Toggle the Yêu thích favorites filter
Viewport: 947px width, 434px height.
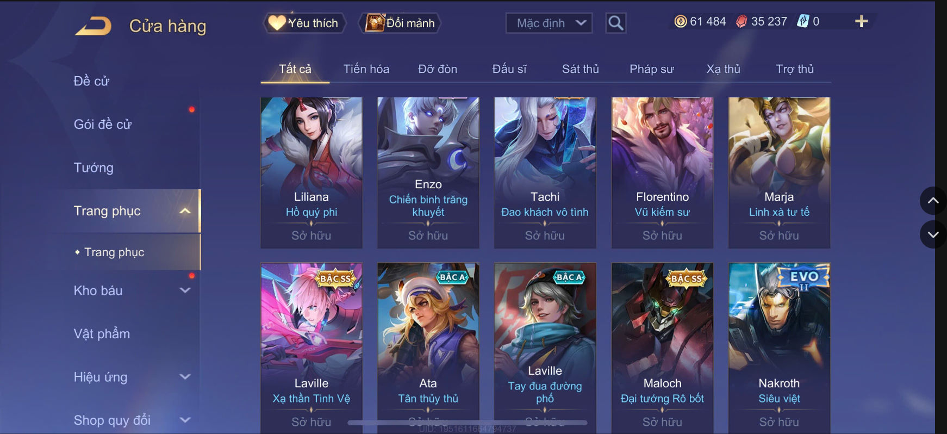pyautogui.click(x=304, y=23)
